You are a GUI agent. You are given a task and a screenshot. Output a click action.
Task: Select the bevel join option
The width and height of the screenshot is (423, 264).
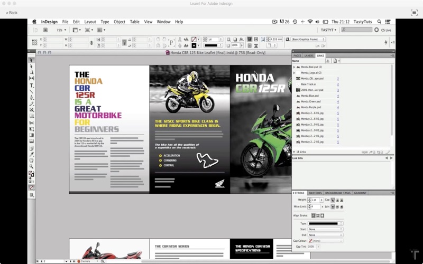tap(342, 206)
